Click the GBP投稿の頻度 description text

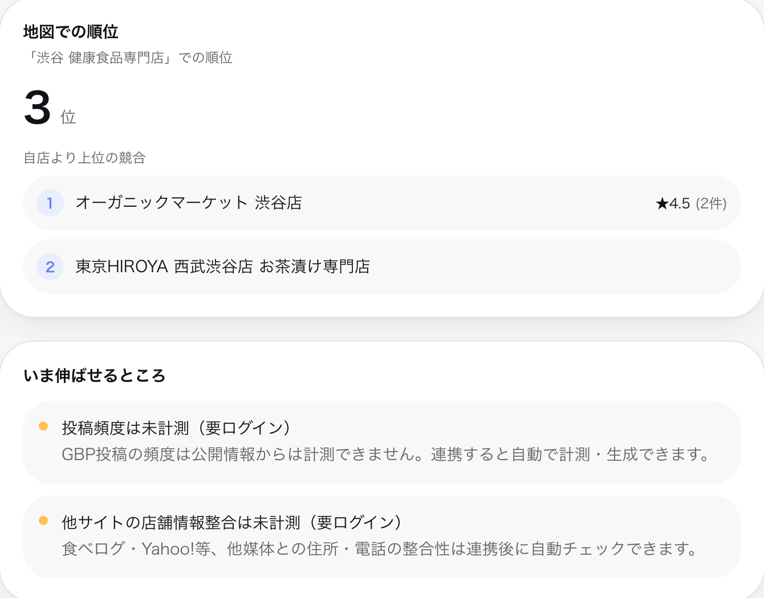click(x=387, y=454)
